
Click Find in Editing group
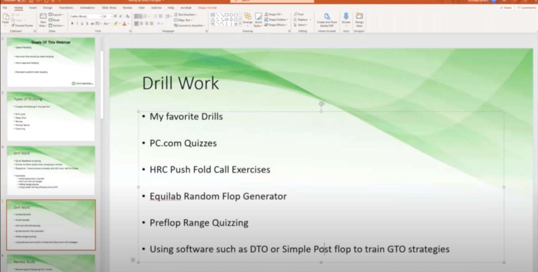click(299, 14)
